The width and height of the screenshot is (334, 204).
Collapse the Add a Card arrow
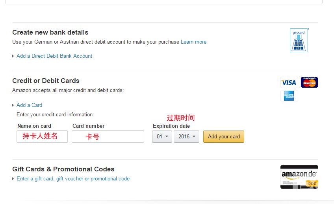[13, 105]
